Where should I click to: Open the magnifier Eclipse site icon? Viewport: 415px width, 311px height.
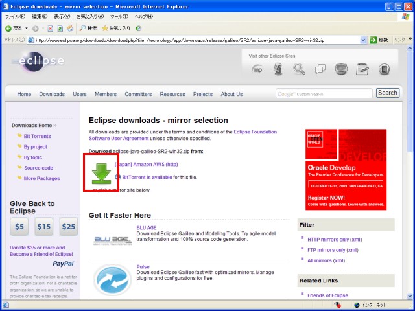[299, 69]
